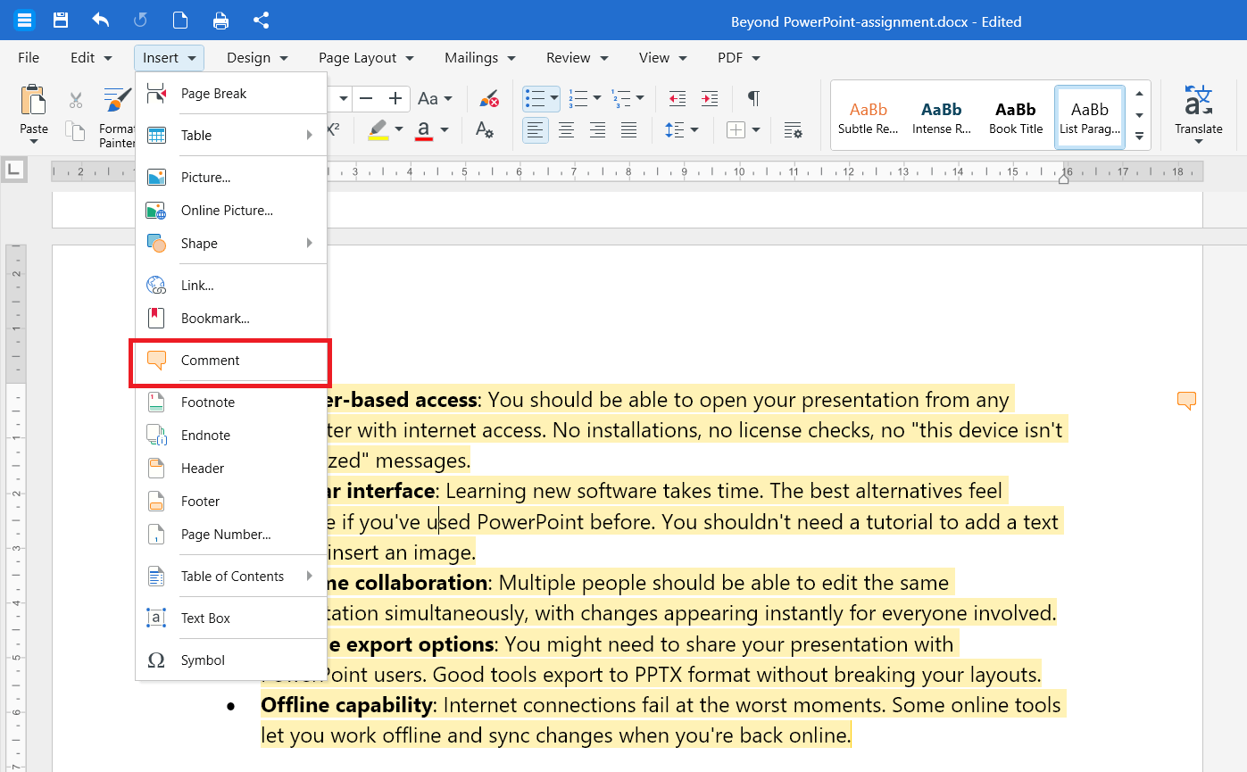Image resolution: width=1247 pixels, height=772 pixels.
Task: Clear formatting with the eraser brush icon
Action: point(488,98)
